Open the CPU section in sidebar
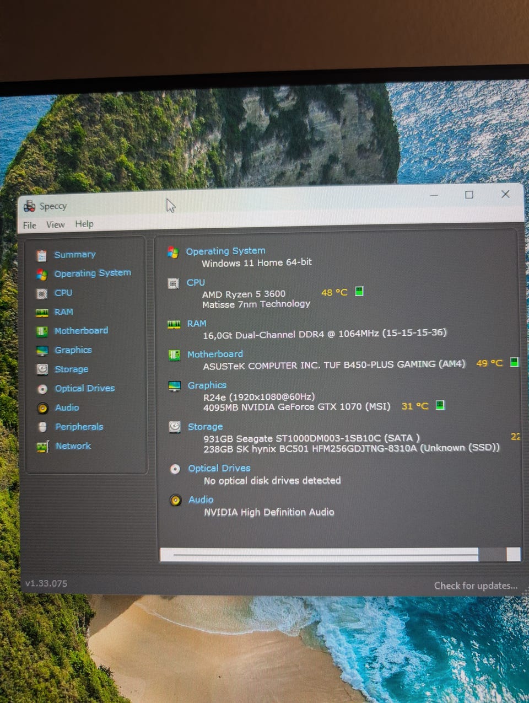529x703 pixels. [63, 293]
